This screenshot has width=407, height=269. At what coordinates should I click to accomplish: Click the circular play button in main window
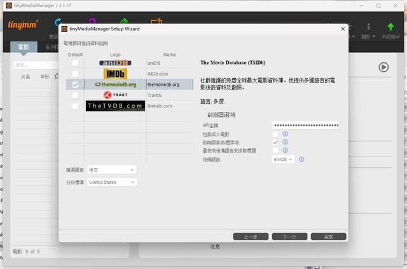tap(383, 67)
